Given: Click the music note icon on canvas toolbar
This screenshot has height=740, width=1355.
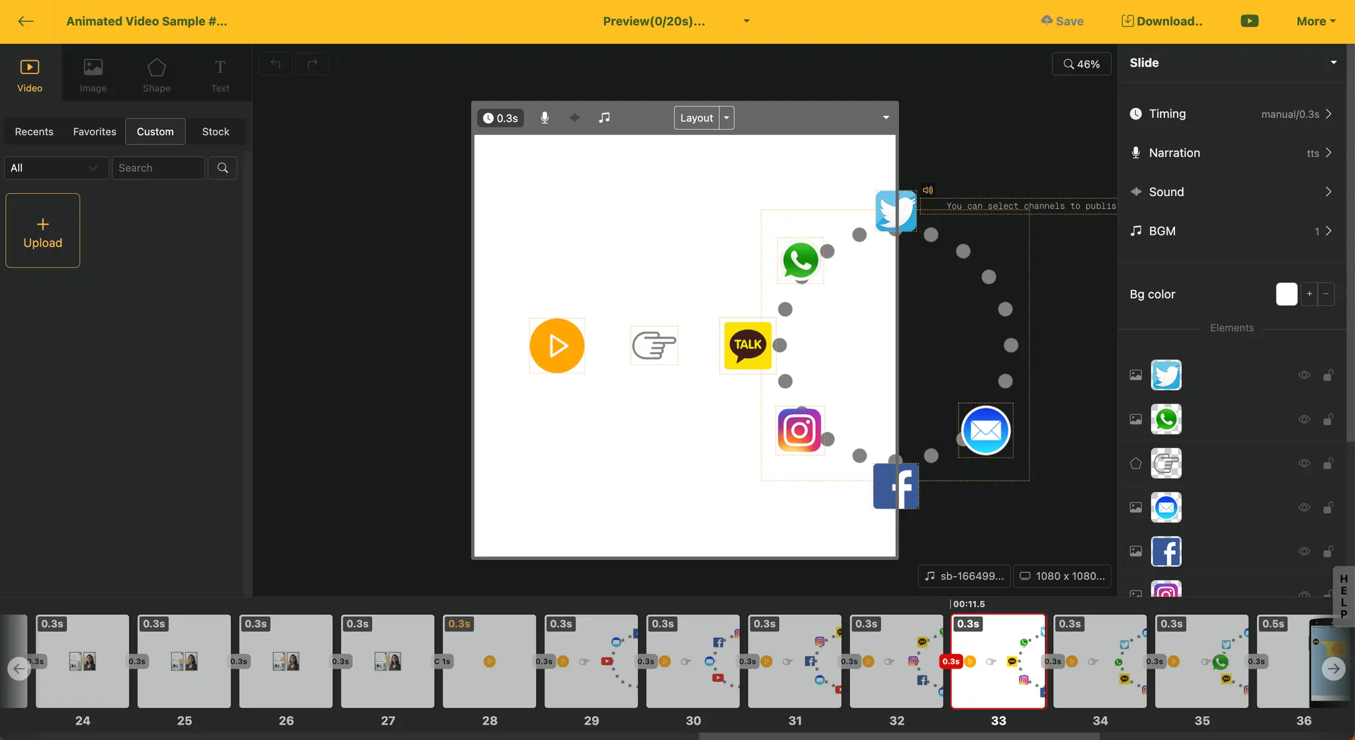Looking at the screenshot, I should point(604,118).
